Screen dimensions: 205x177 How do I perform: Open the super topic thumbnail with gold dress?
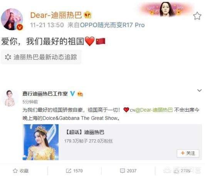tap(41, 142)
